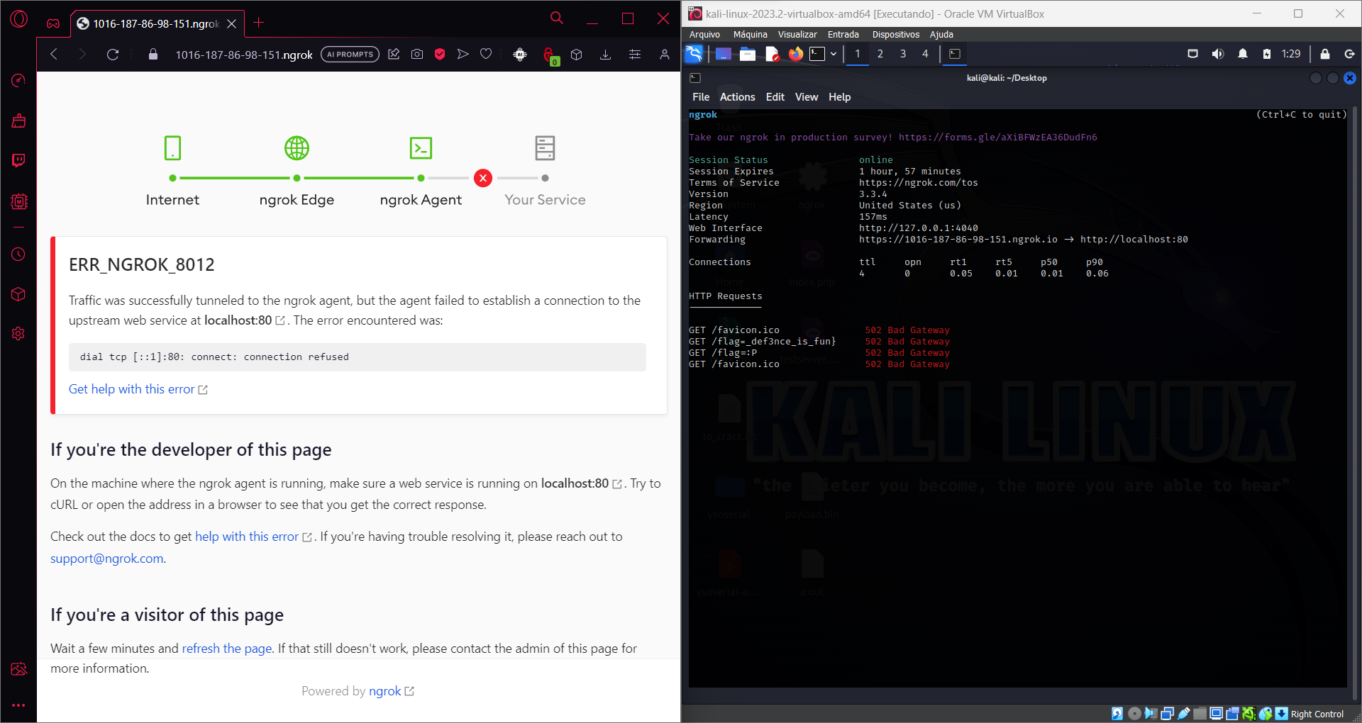Open VirtualBox Ajuda menu
Viewport: 1362px width, 723px height.
941,34
